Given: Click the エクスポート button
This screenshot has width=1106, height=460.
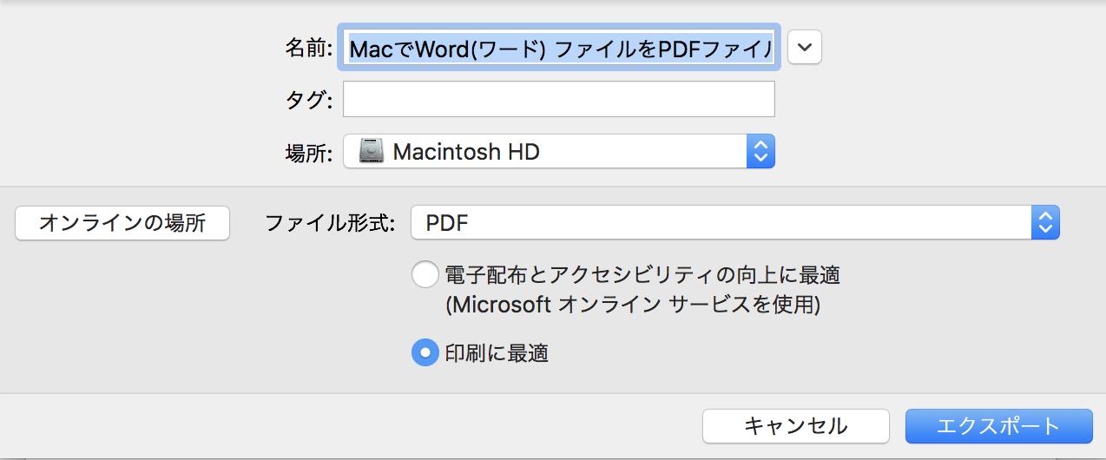Looking at the screenshot, I should pos(998,426).
